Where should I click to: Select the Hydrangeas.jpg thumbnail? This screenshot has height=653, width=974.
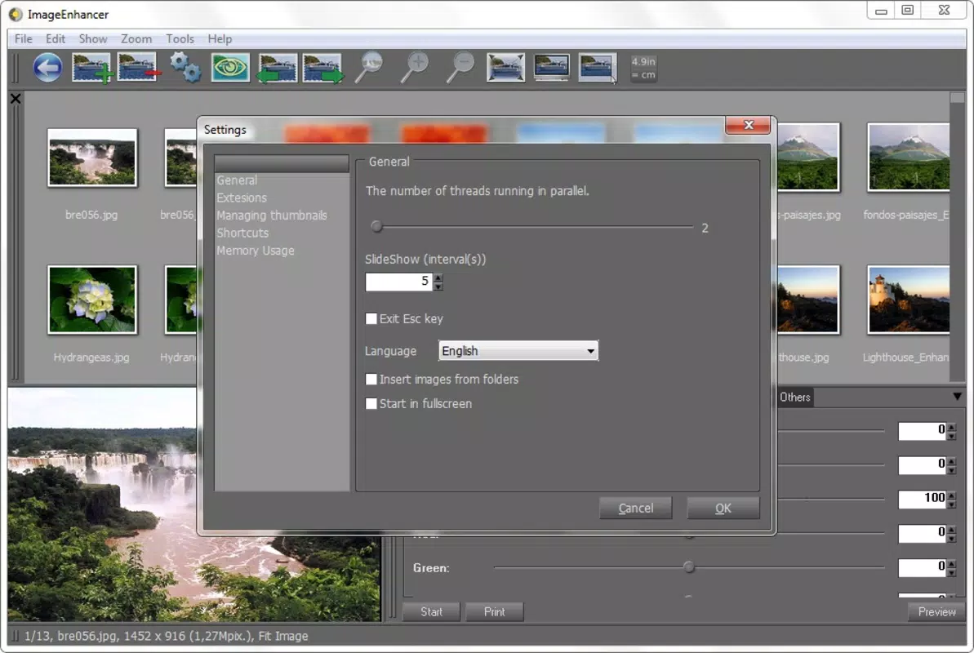[92, 300]
